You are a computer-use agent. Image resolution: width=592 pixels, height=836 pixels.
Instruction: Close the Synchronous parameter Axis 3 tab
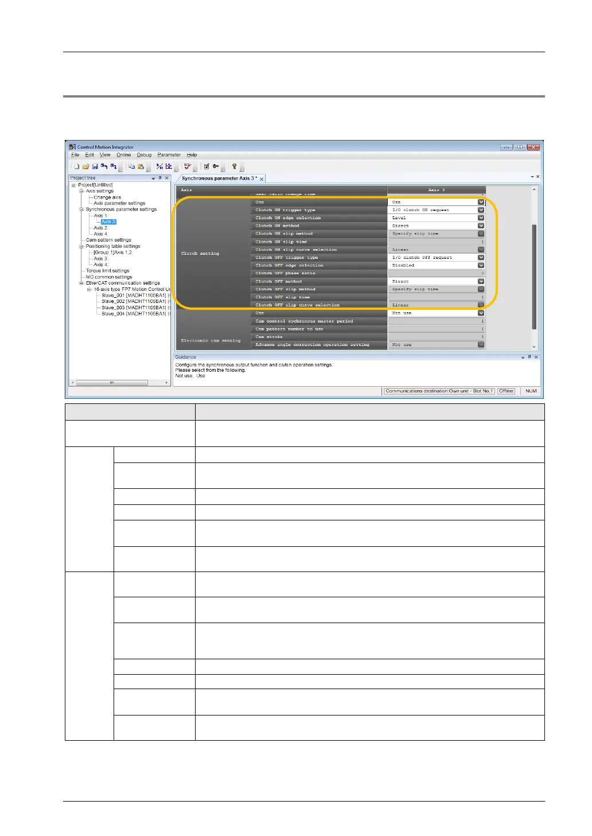(x=262, y=179)
